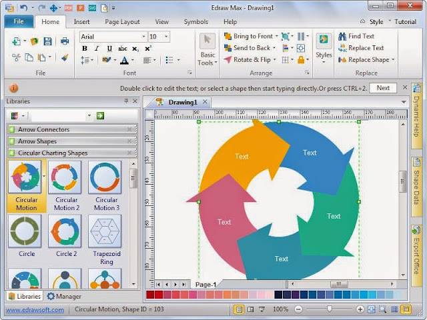Click Find Text button
Screen dimensions: 427x320
pyautogui.click(x=356, y=36)
